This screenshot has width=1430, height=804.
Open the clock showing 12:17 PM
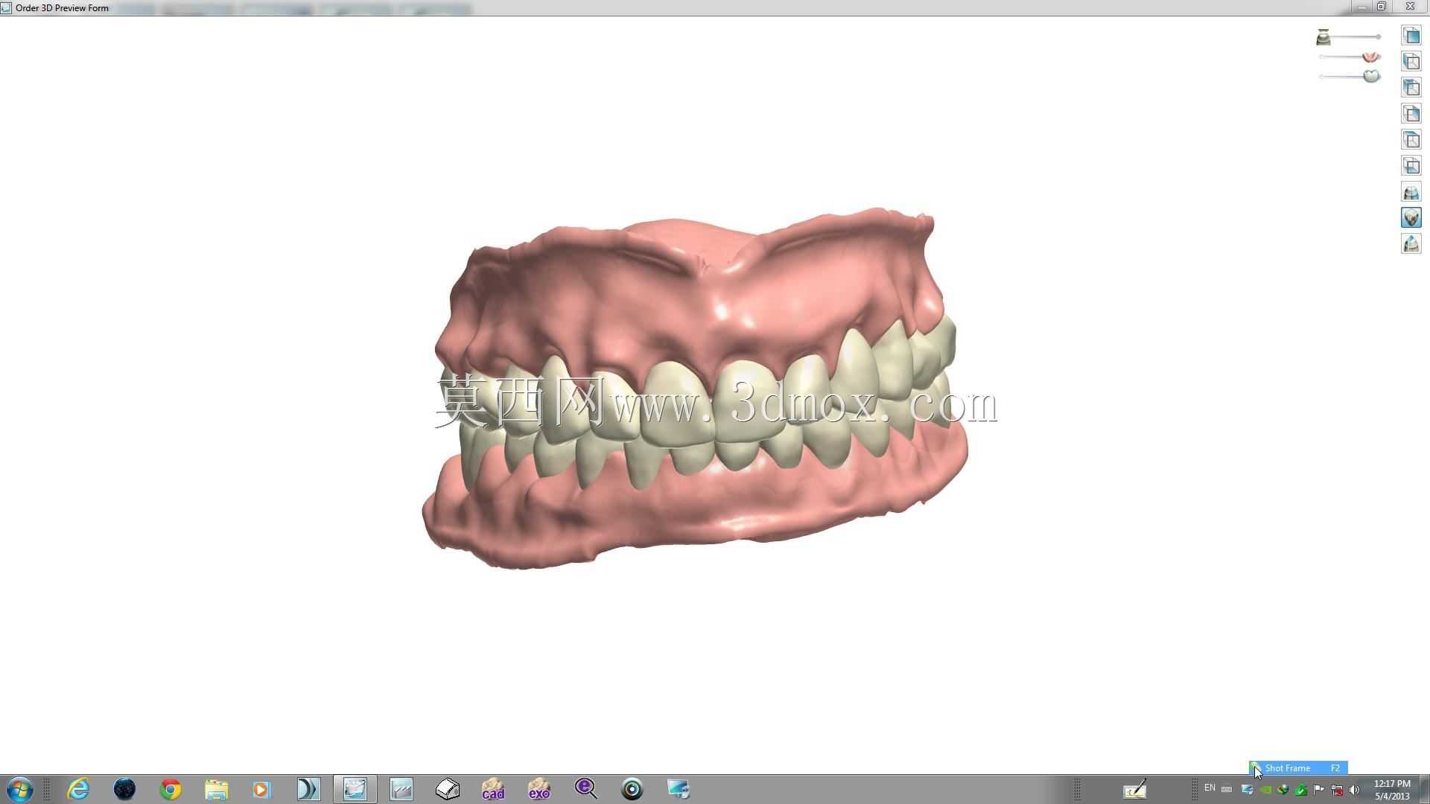[1392, 790]
